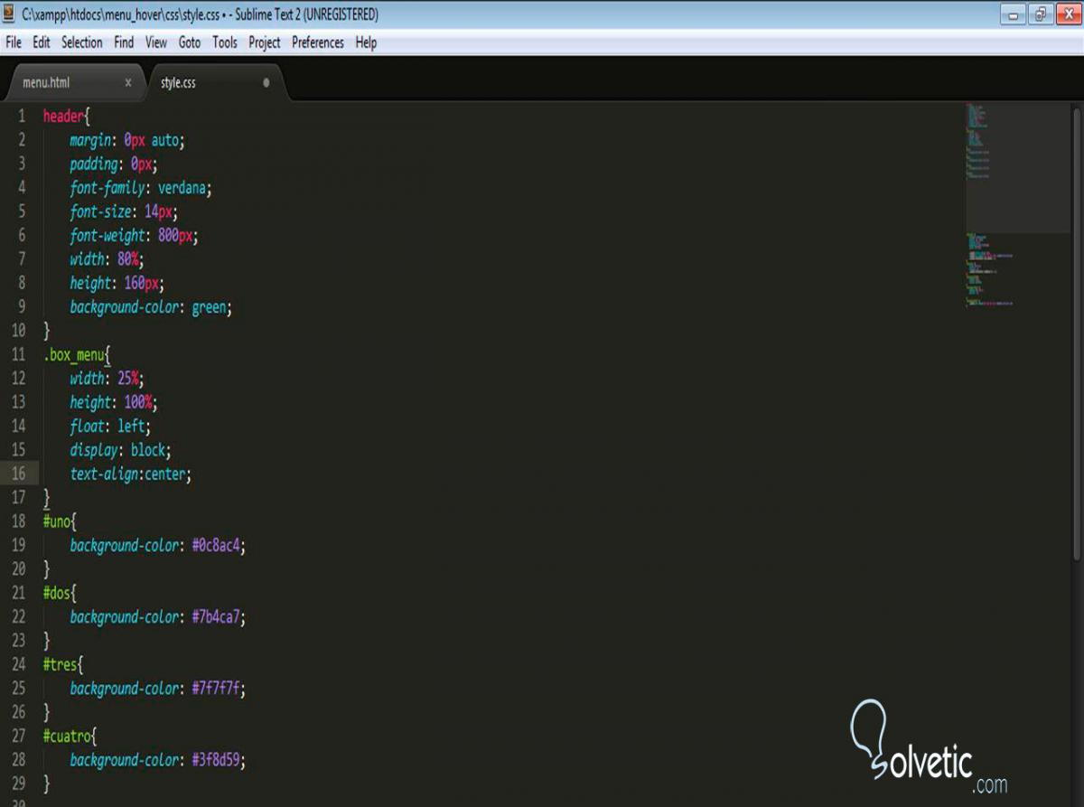Click the Sublime Text title bar icon
The height and width of the screenshot is (807, 1084).
9,14
